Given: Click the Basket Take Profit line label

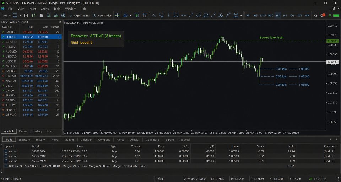Looking at the screenshot, I should pos(271,38).
